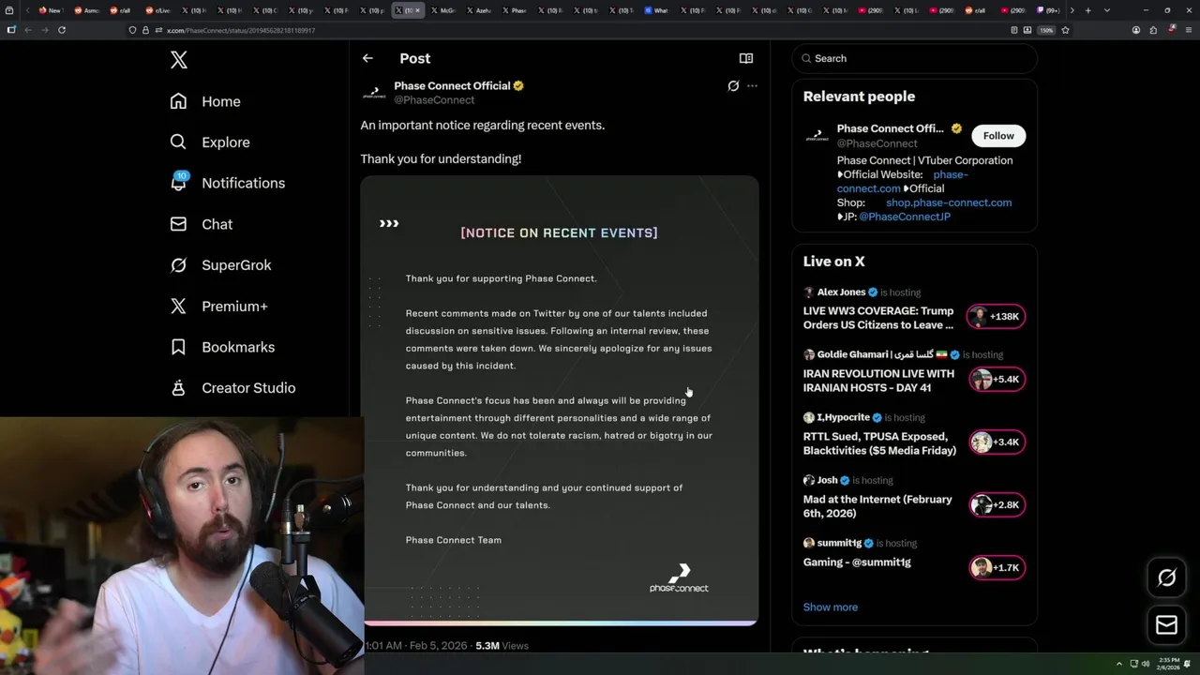The image size is (1200, 675).
Task: Click the browser back arrow
Action: coord(27,30)
